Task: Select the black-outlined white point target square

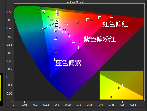Action: pos(57,25)
